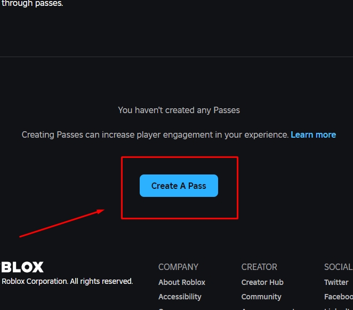Click the CREATOR footer heading

(x=259, y=267)
